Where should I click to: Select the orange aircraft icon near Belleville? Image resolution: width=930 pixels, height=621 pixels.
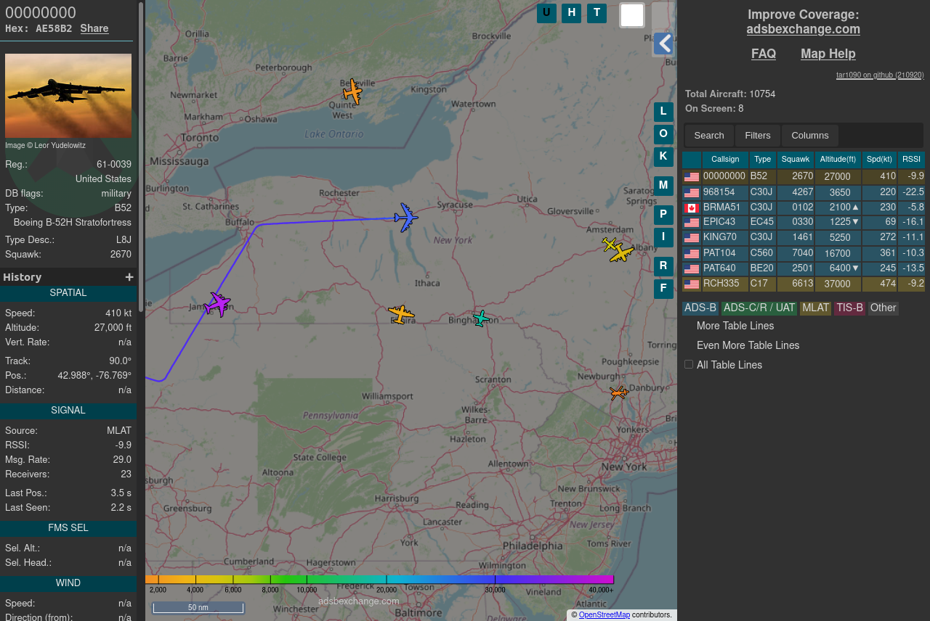click(x=352, y=91)
